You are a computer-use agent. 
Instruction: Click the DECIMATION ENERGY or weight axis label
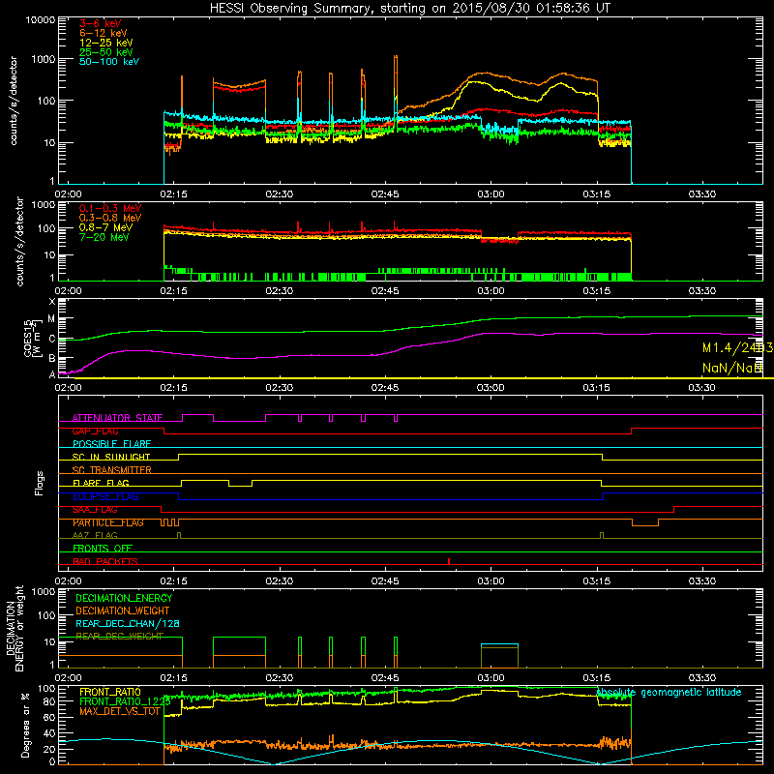coord(15,628)
